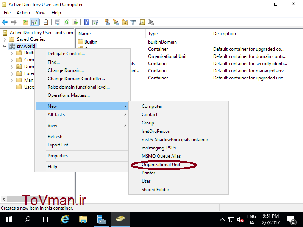Open Help via the blue question mark icon
Screen dimensions: 303x227
pyautogui.click(x=87, y=22)
